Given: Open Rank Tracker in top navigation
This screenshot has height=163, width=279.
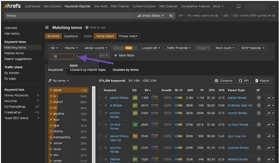Looking at the screenshot, I should [x=120, y=6].
